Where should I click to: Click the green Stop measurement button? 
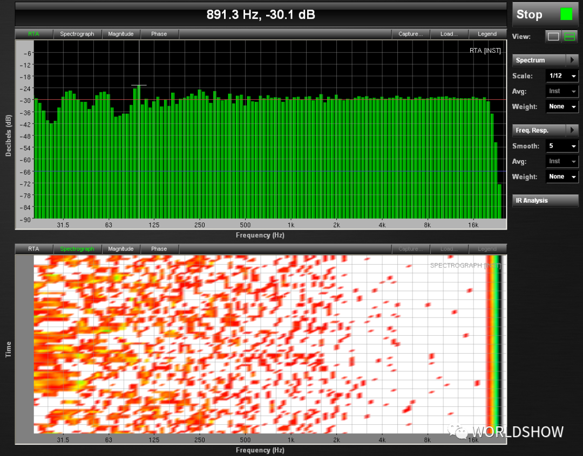point(545,14)
